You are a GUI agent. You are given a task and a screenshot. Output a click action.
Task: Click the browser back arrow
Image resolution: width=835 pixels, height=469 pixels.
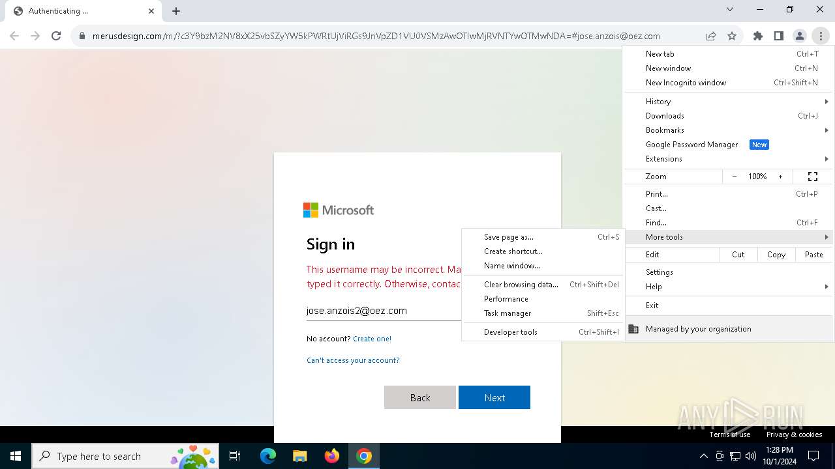tap(14, 36)
